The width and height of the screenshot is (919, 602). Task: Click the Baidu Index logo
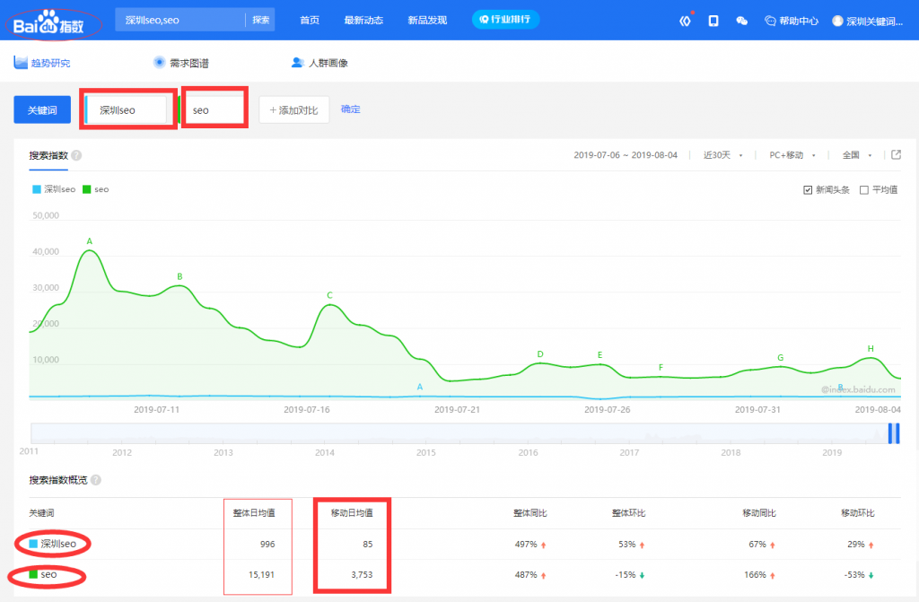click(x=54, y=20)
